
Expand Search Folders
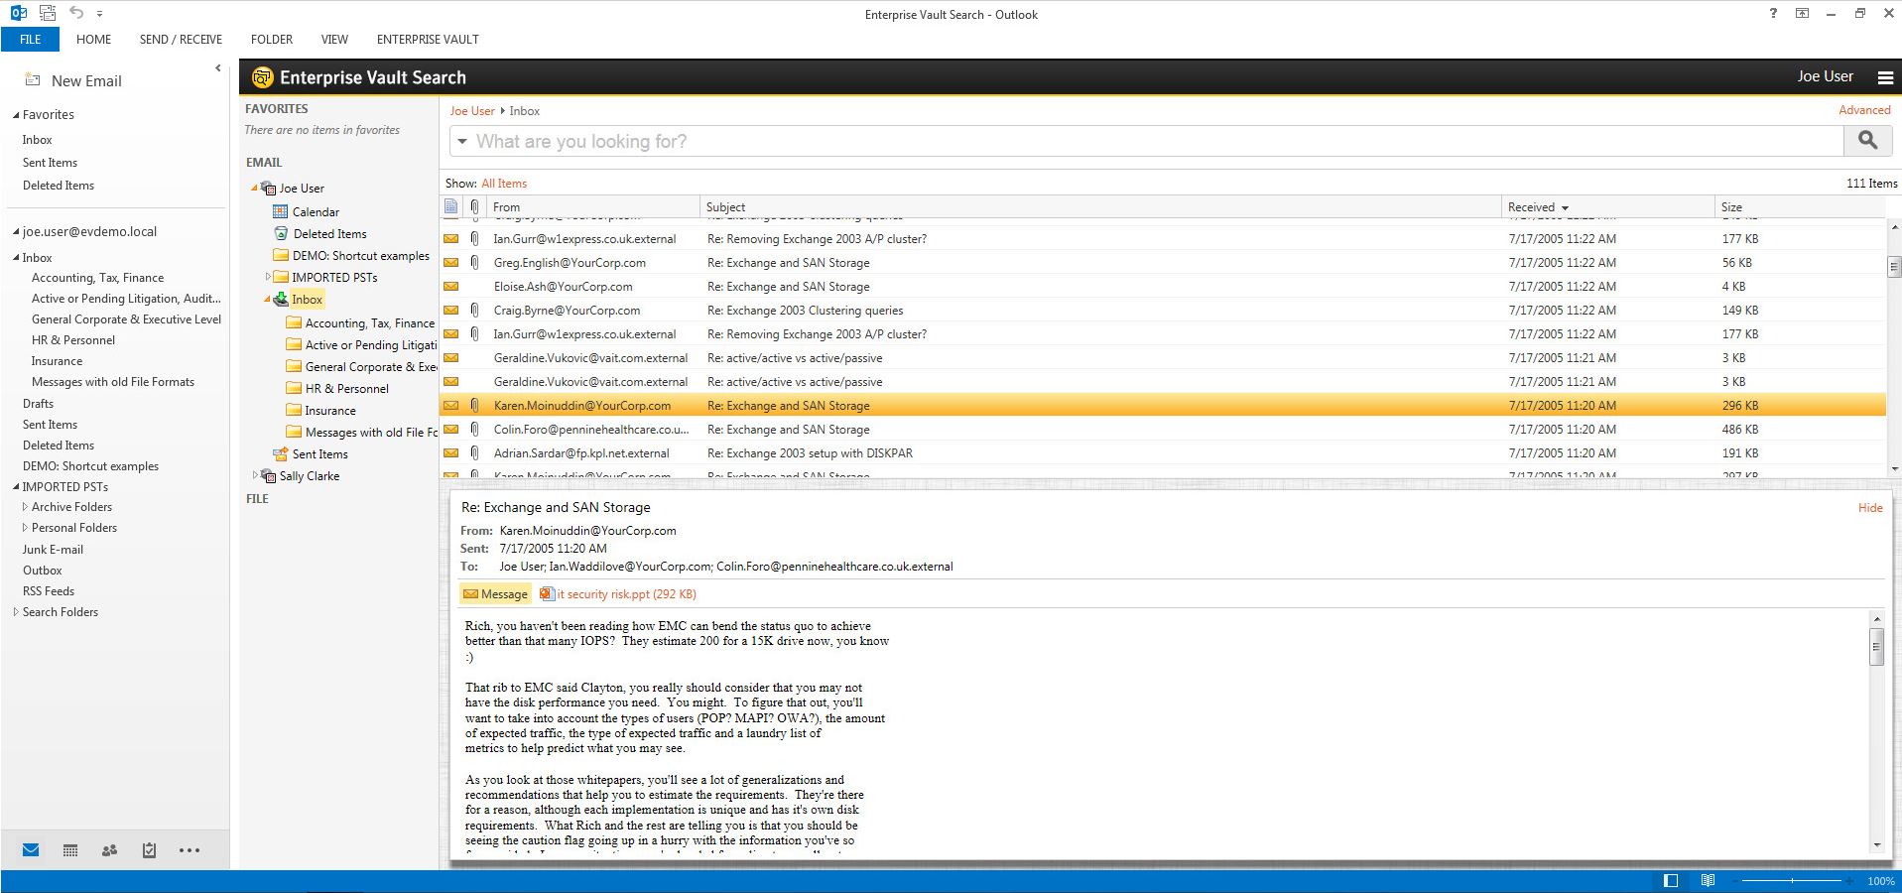pyautogui.click(x=16, y=611)
